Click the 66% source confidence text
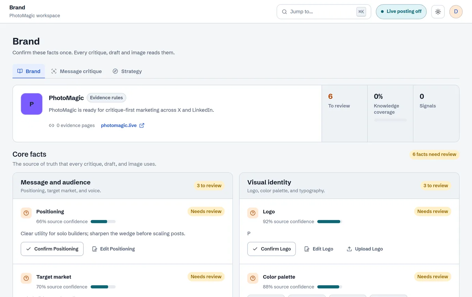 click(62, 221)
